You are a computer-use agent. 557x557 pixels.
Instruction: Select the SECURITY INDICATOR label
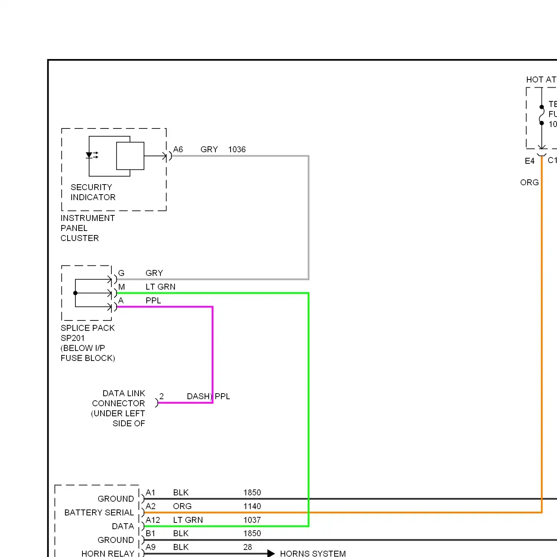tap(93, 192)
